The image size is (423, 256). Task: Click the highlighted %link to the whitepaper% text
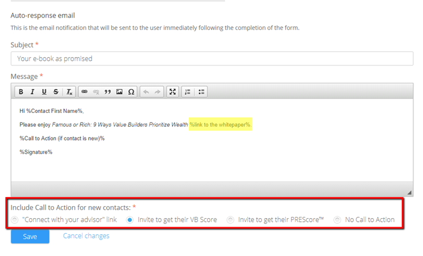point(220,124)
